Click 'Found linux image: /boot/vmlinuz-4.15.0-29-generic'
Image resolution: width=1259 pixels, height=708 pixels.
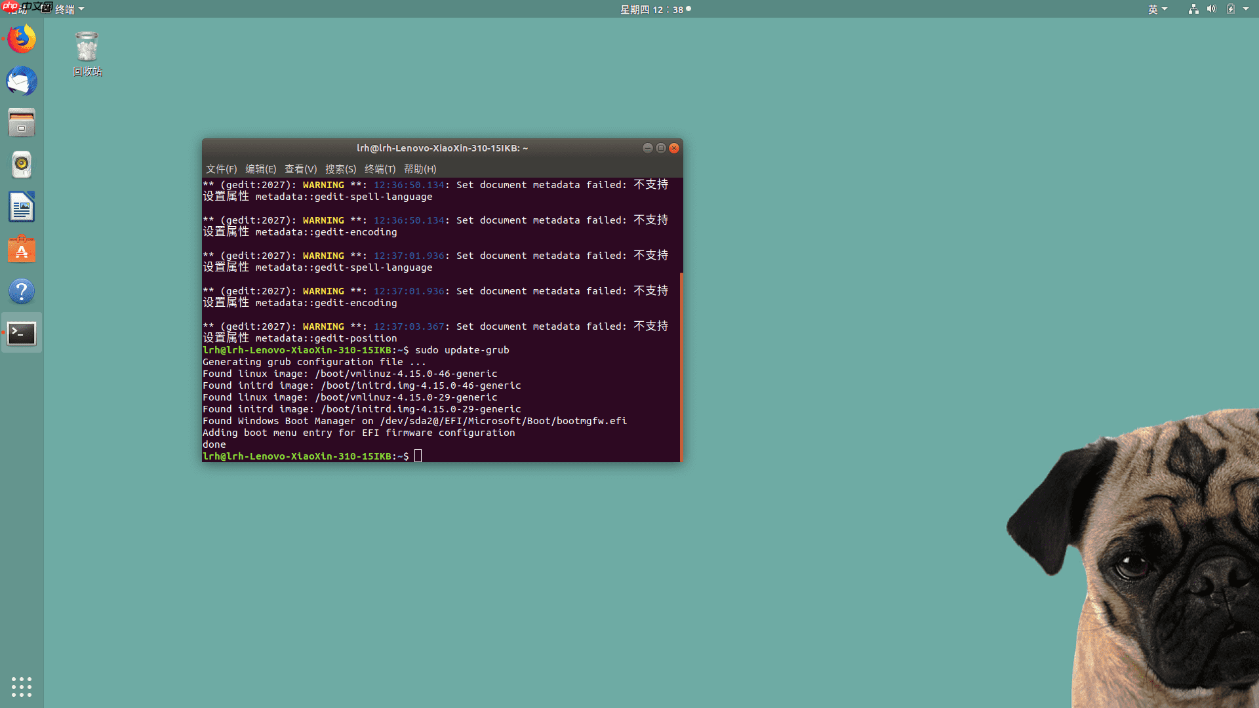click(x=350, y=397)
